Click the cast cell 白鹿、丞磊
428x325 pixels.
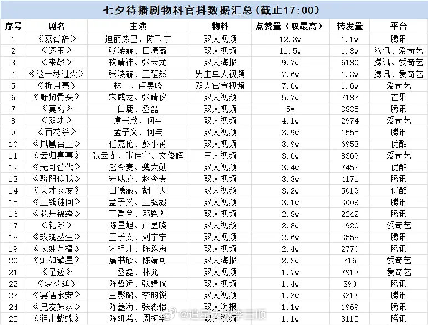[x=138, y=109]
